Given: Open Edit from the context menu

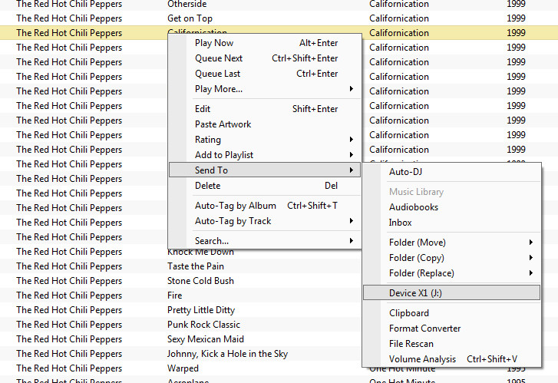Looking at the screenshot, I should (x=265, y=109).
